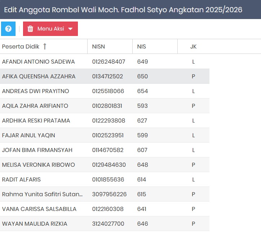Pick the FAJAR AINUL YAQIN row
261x244 pixels.
[28, 135]
